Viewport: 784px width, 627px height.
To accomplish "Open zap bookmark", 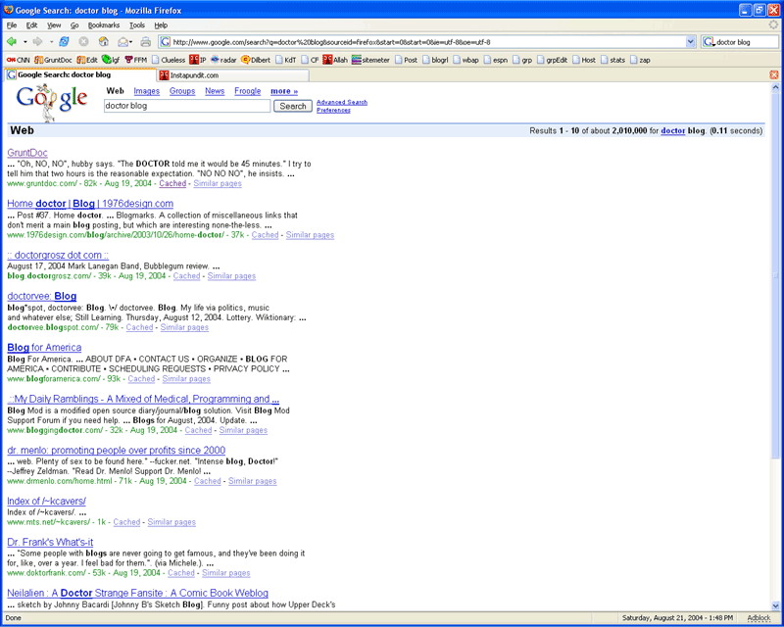I will [x=640, y=60].
